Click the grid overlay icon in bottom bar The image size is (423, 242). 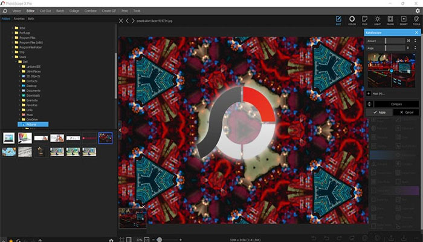click(121, 240)
